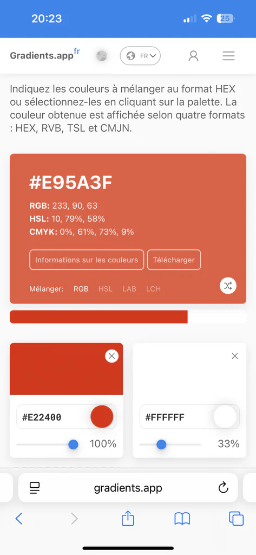The height and width of the screenshot is (555, 256).
Task: Select RGB mixing mode
Action: pos(81,289)
